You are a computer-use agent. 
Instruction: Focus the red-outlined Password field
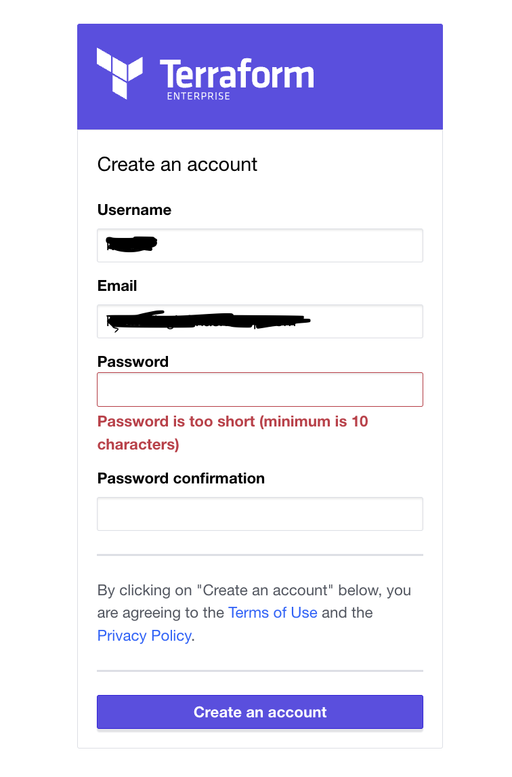[260, 389]
